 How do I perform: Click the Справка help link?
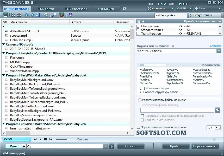tap(215, 46)
